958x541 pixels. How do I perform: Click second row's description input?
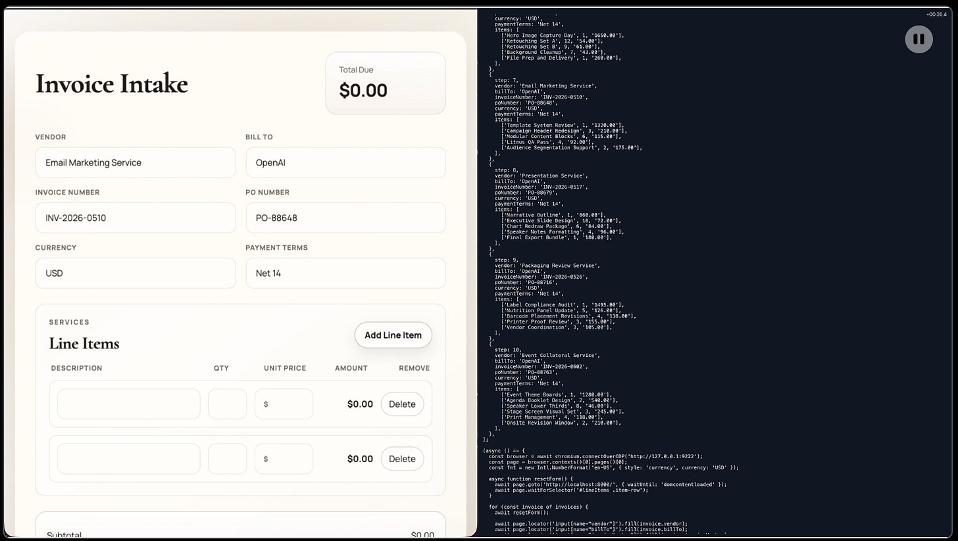pos(128,459)
